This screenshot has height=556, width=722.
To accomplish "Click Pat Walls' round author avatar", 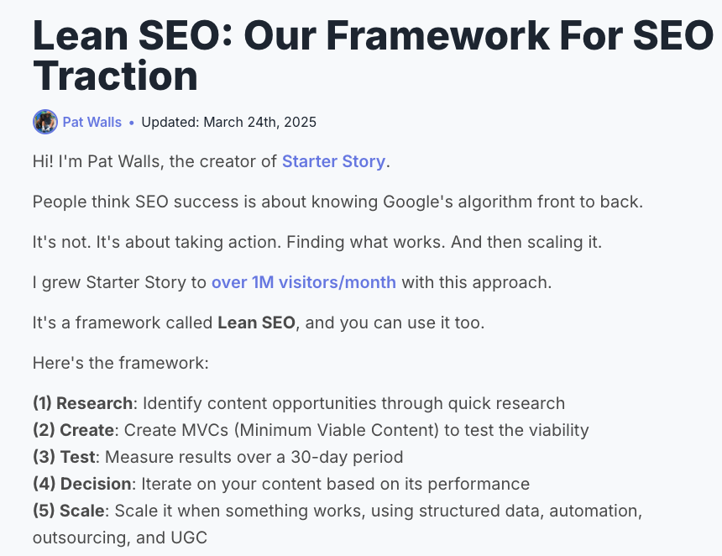I will point(45,122).
